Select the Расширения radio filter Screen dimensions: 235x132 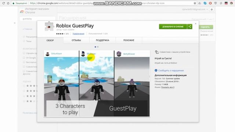click(24, 37)
